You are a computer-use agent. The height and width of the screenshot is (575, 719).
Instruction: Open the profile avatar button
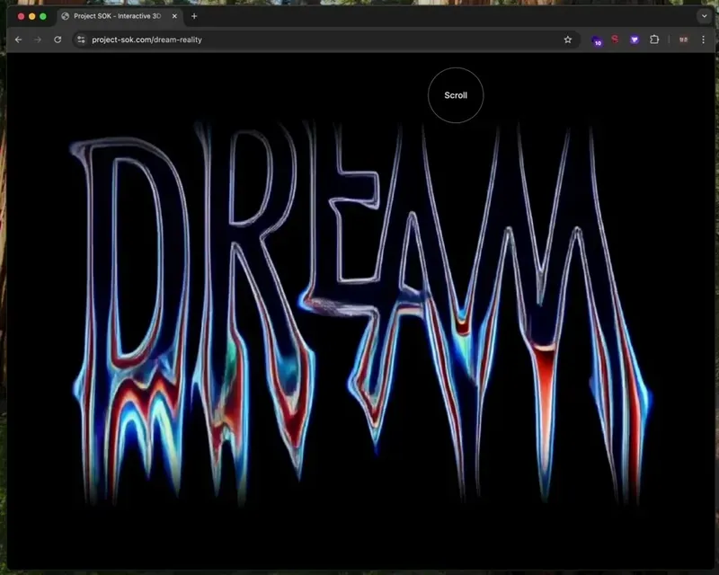coord(683,40)
